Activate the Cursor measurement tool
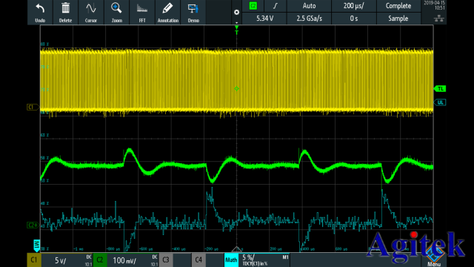This screenshot has width=474, height=267. 90,12
